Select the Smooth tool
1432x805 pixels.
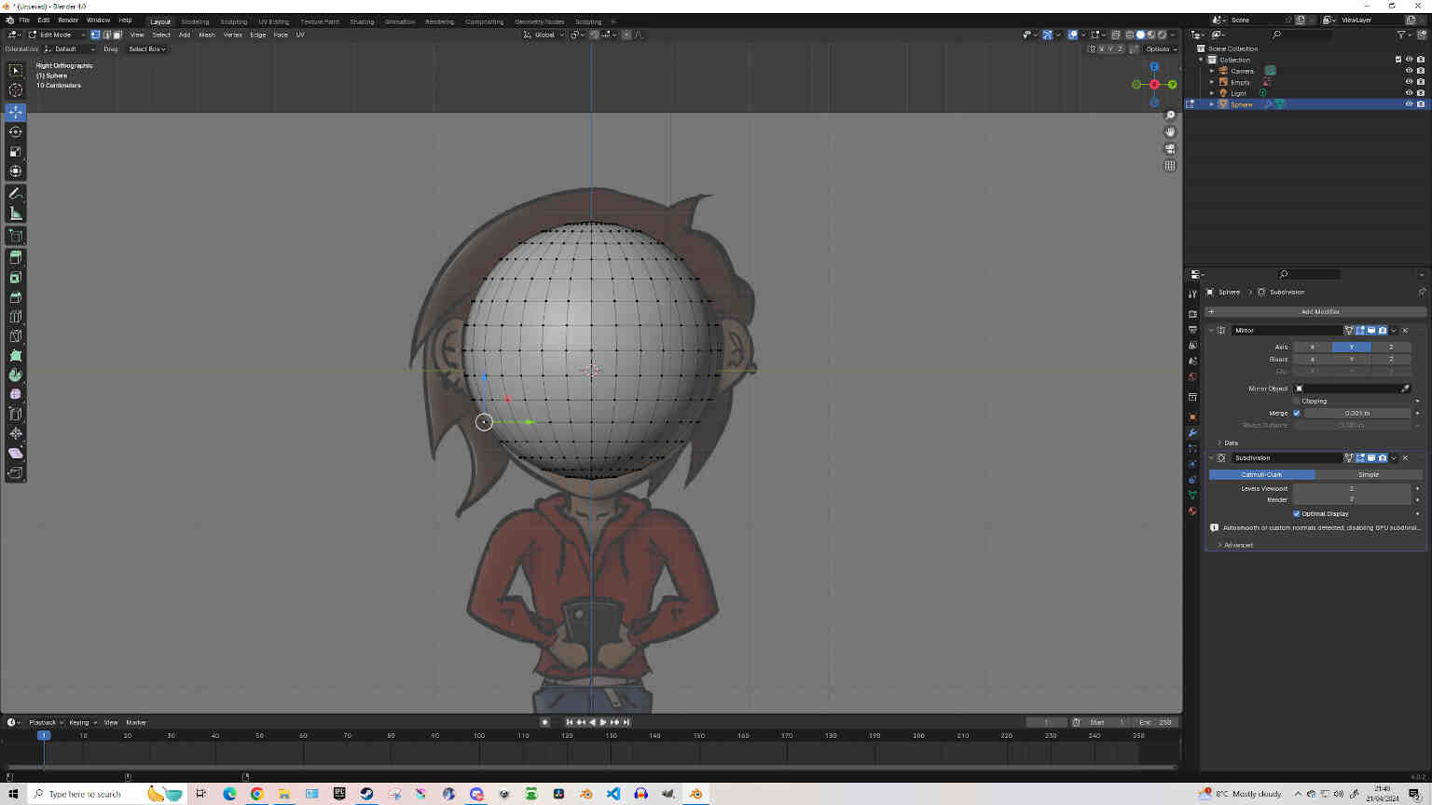(16, 395)
